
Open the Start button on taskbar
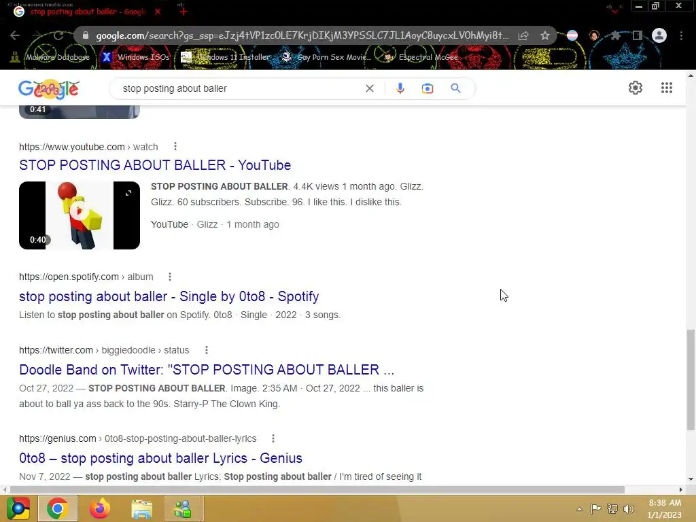coord(18,508)
